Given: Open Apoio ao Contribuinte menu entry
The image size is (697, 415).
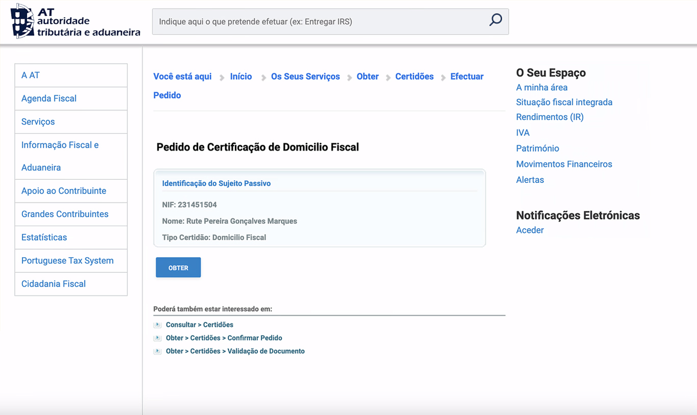Looking at the screenshot, I should pyautogui.click(x=64, y=191).
